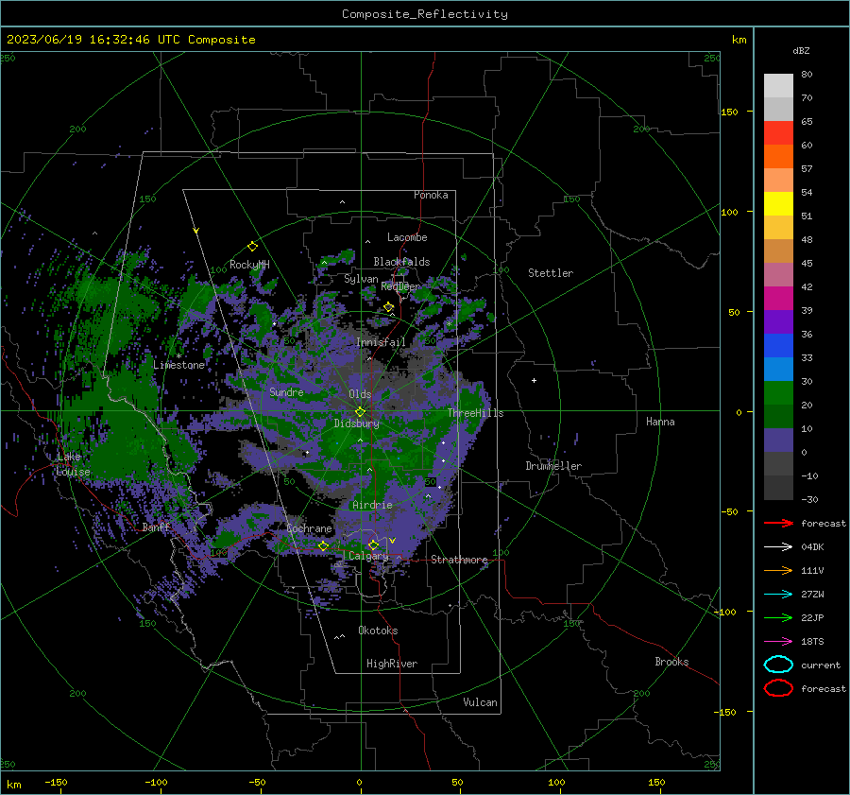The image size is (850, 795).
Task: Pick the orange 57-60 dBZ color swatch
Action: click(778, 157)
